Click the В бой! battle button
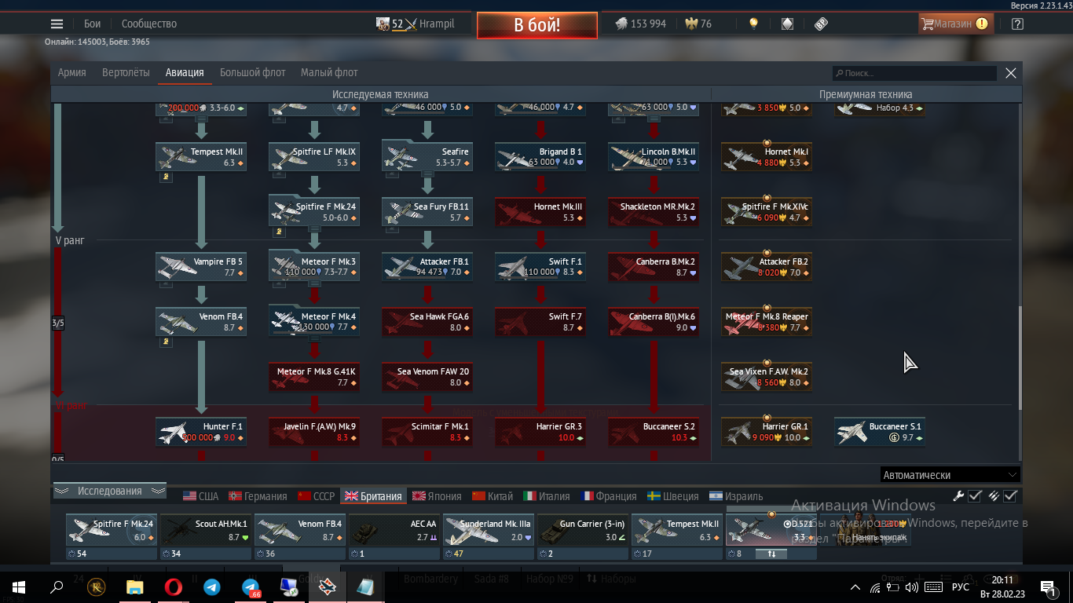Screen dimensions: 1073x603 (x=537, y=25)
